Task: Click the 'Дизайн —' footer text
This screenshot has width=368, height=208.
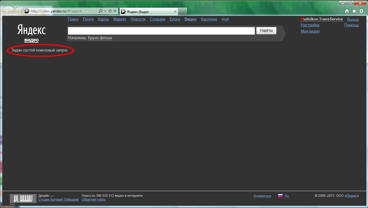Action: click(46, 196)
